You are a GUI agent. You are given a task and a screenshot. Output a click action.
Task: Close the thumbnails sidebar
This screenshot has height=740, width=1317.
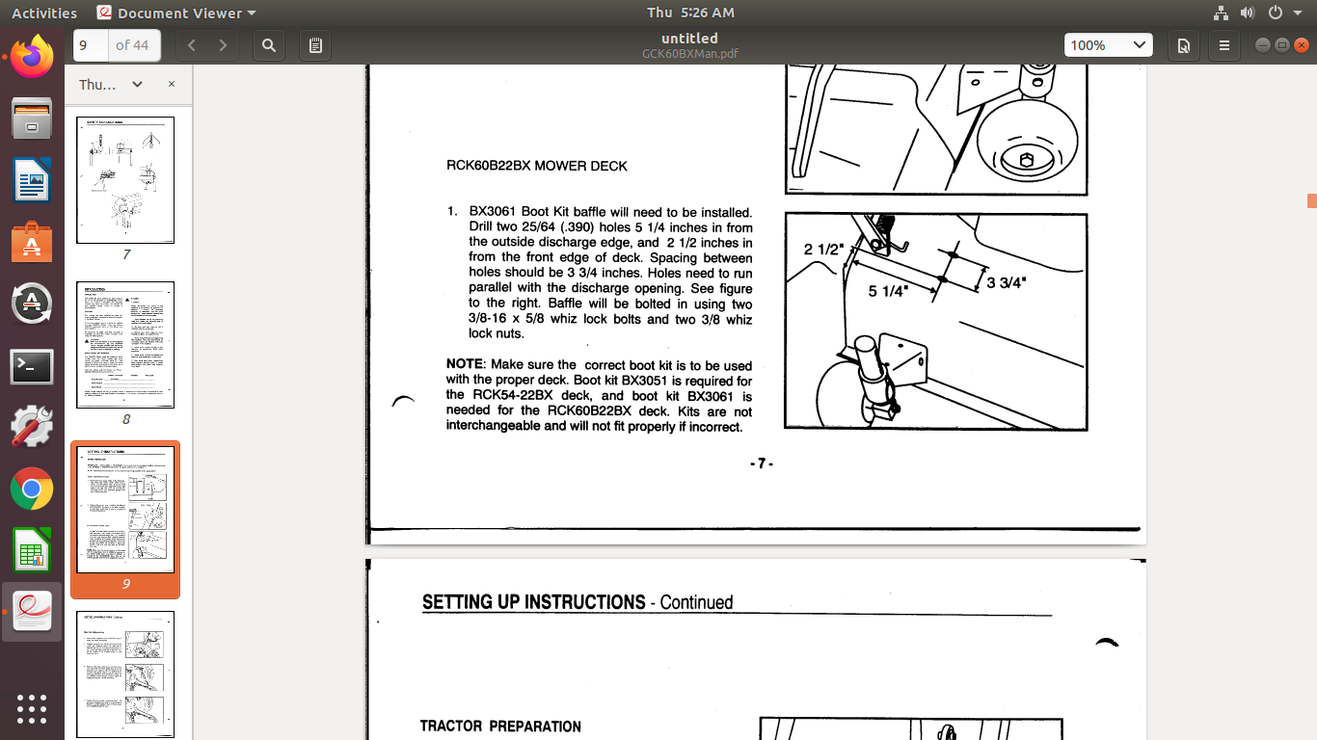[172, 85]
